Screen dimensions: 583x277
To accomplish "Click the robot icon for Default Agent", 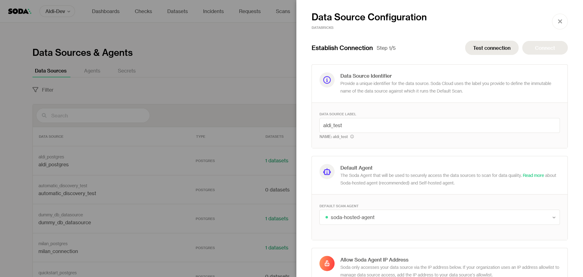I will click(327, 172).
